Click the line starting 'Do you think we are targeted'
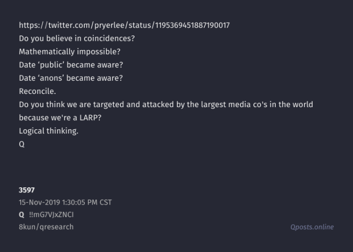The width and height of the screenshot is (353, 252). point(166,105)
